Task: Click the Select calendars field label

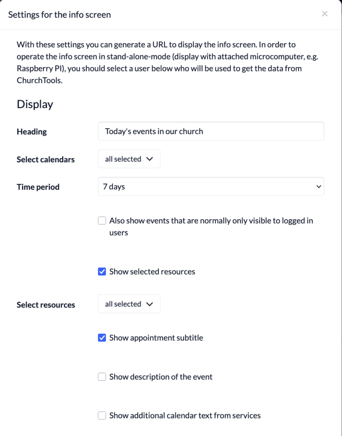Action: tap(46, 160)
